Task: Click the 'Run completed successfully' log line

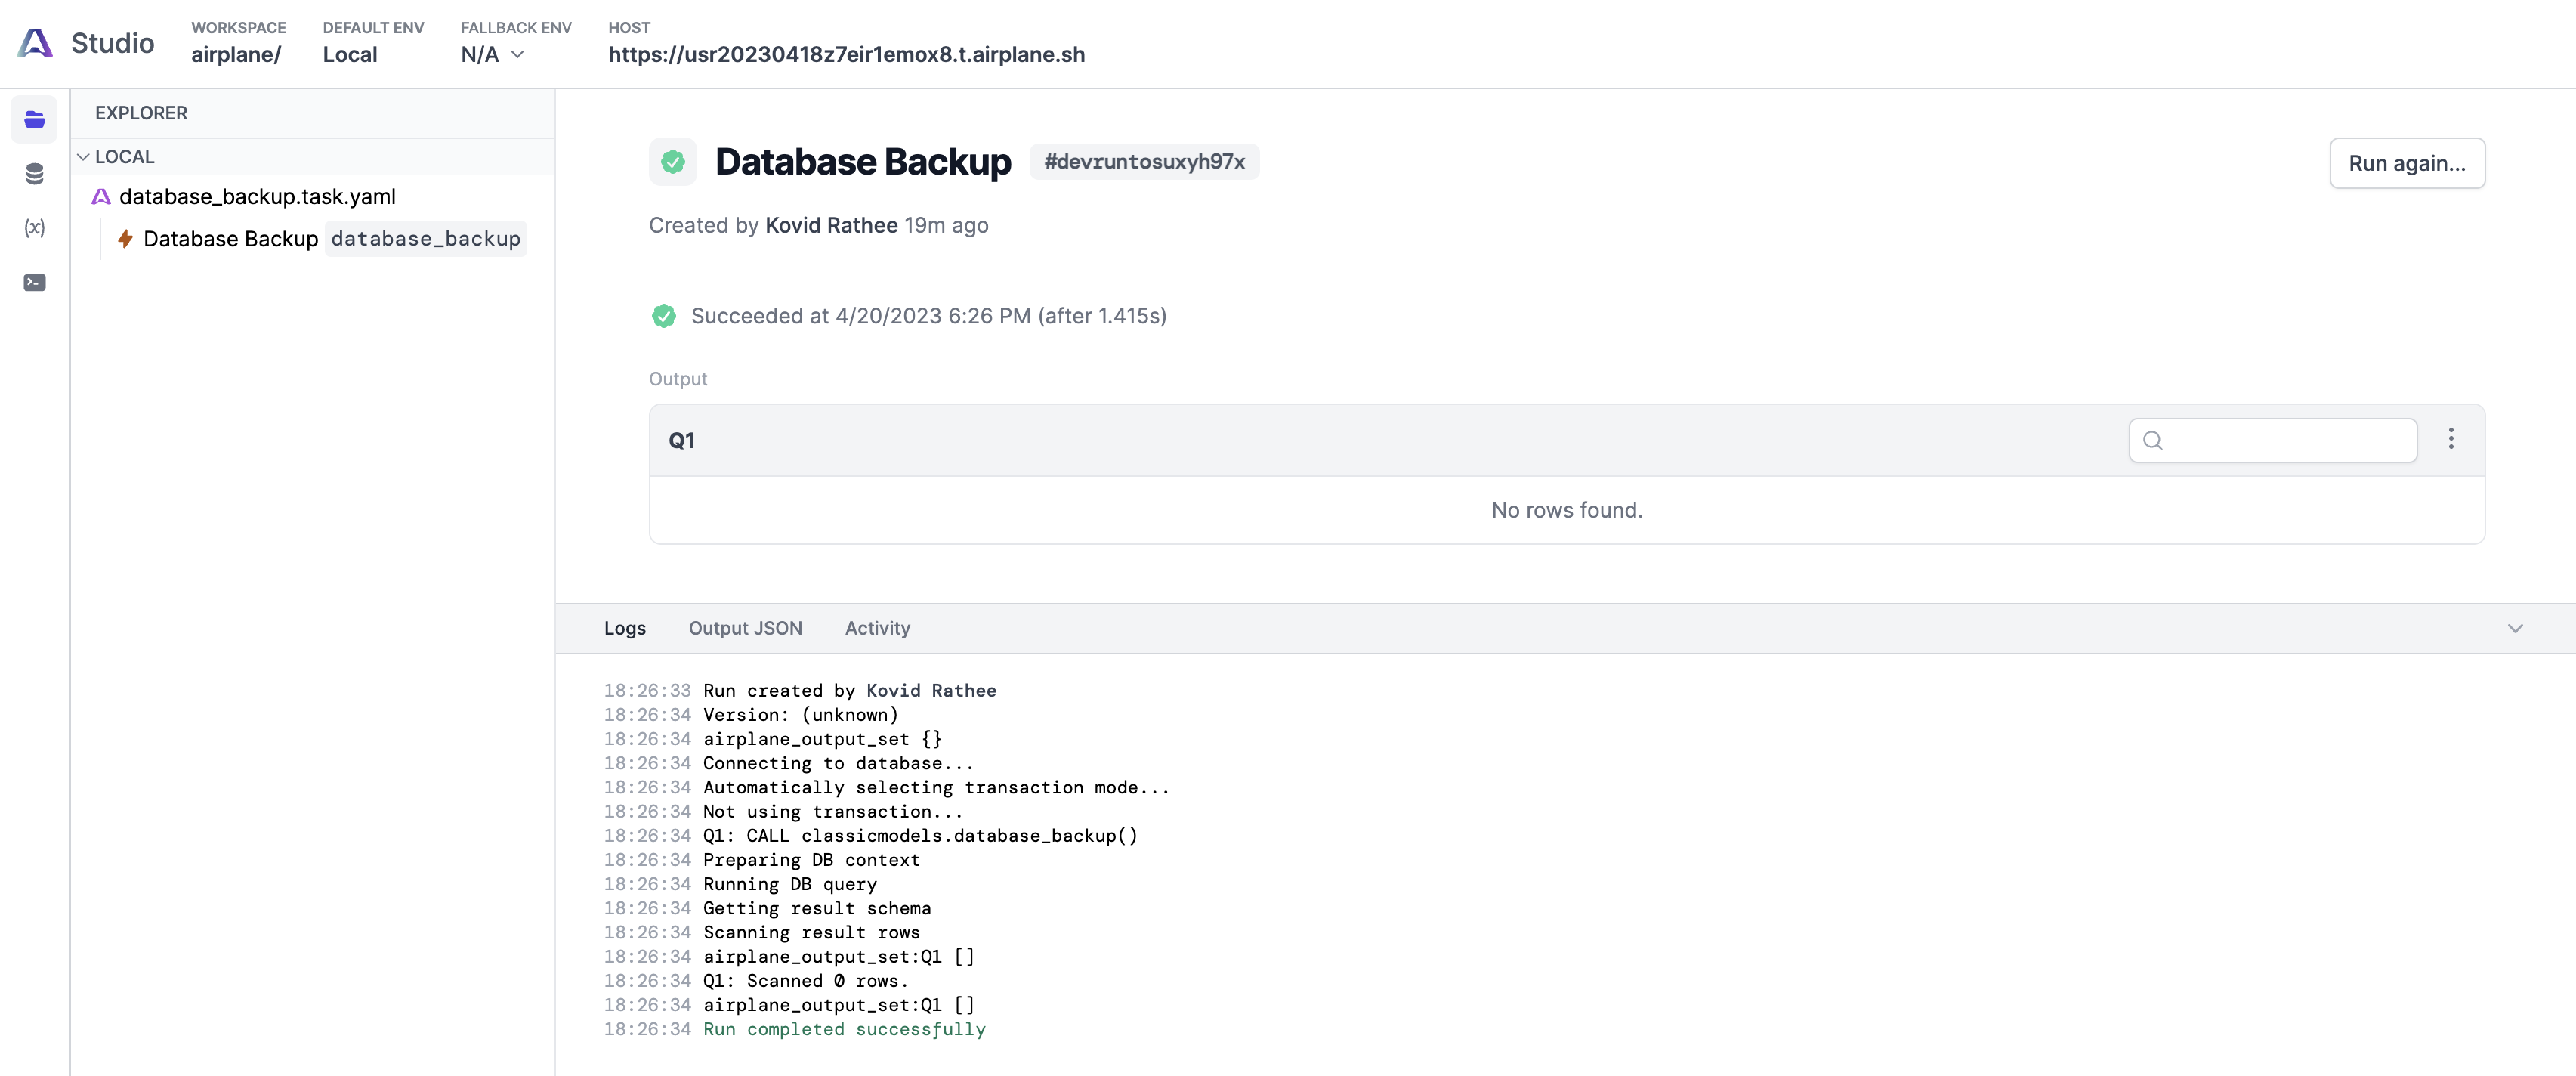Action: [844, 1030]
